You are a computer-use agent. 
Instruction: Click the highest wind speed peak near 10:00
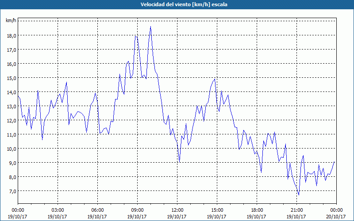pyautogui.click(x=150, y=27)
